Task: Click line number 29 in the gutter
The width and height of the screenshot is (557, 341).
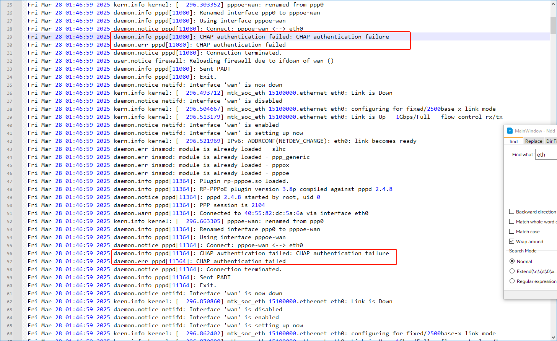Action: (x=10, y=37)
